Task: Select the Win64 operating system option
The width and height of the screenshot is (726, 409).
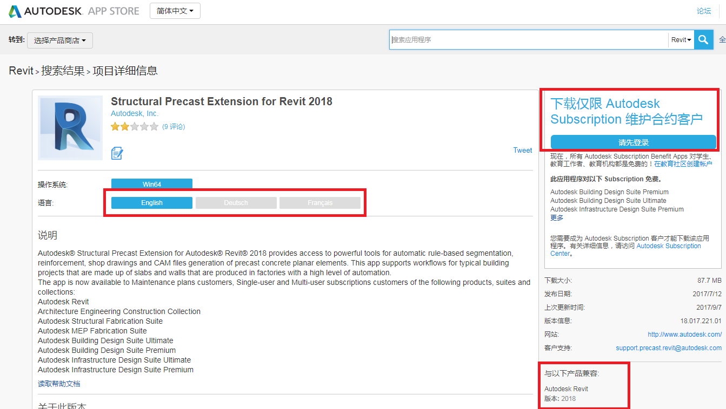Action: pos(151,183)
